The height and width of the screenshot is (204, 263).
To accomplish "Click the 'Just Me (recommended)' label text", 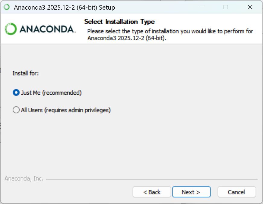I will click(51, 93).
